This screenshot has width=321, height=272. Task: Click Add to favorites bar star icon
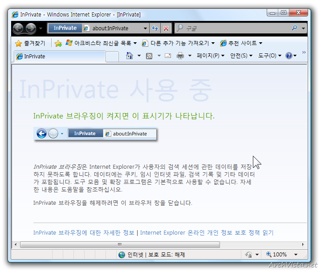[58, 43]
